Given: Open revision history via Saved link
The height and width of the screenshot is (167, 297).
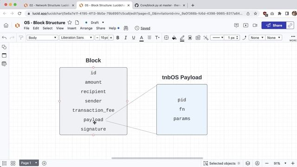Looking at the screenshot, I should (x=145, y=28).
